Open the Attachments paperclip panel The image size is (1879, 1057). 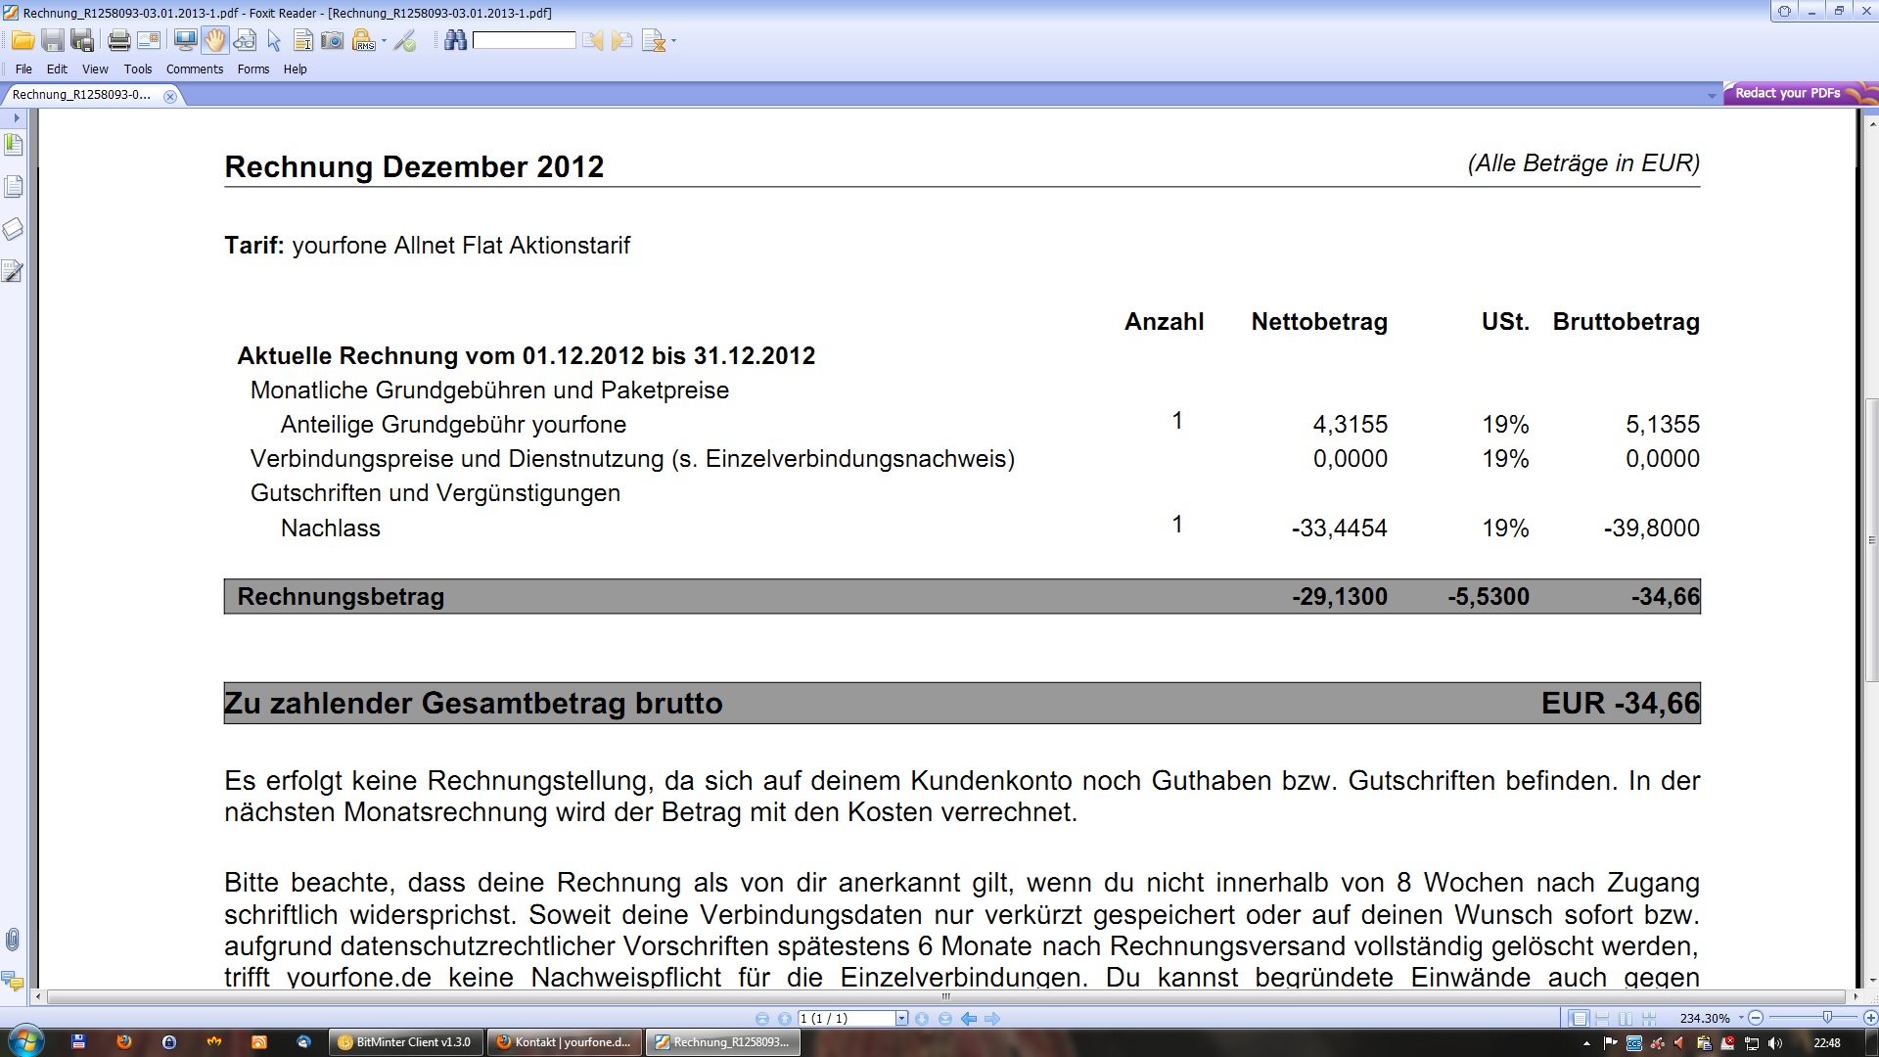coord(13,940)
